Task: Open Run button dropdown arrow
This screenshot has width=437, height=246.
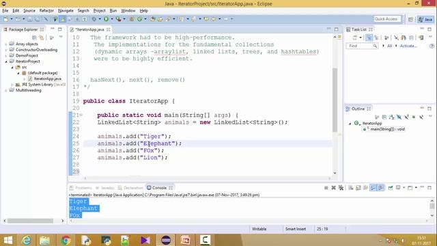Action: 112,19
